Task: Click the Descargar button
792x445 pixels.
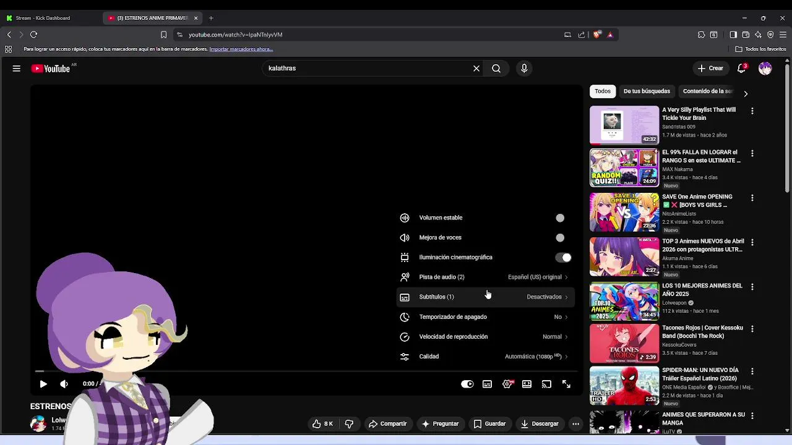Action: [x=540, y=423]
